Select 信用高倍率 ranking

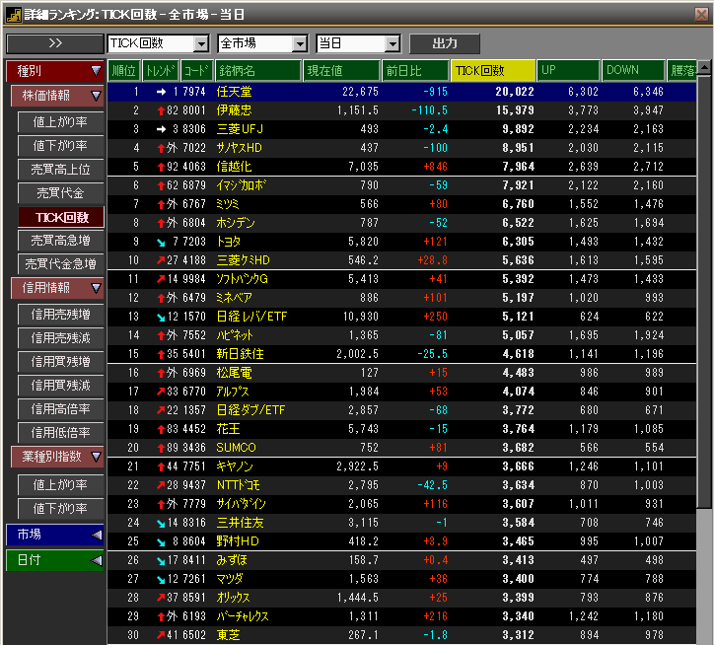click(x=60, y=409)
